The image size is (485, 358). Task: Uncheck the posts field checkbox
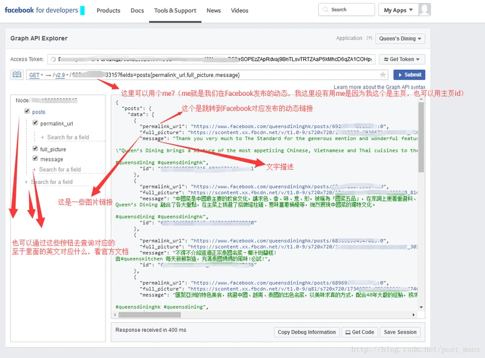click(27, 111)
